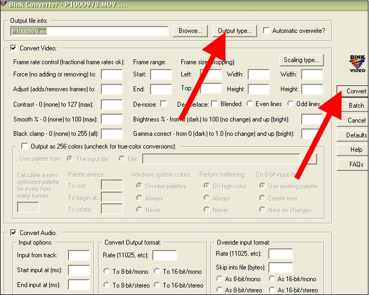
Task: Click the cropping Height field
Action: point(259,89)
